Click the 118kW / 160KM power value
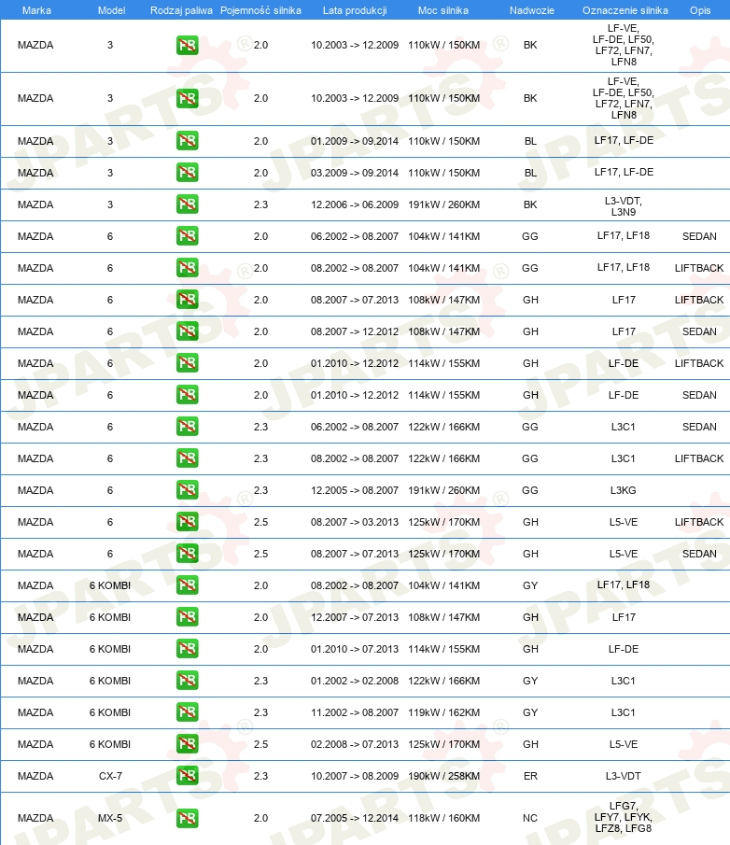 click(444, 818)
